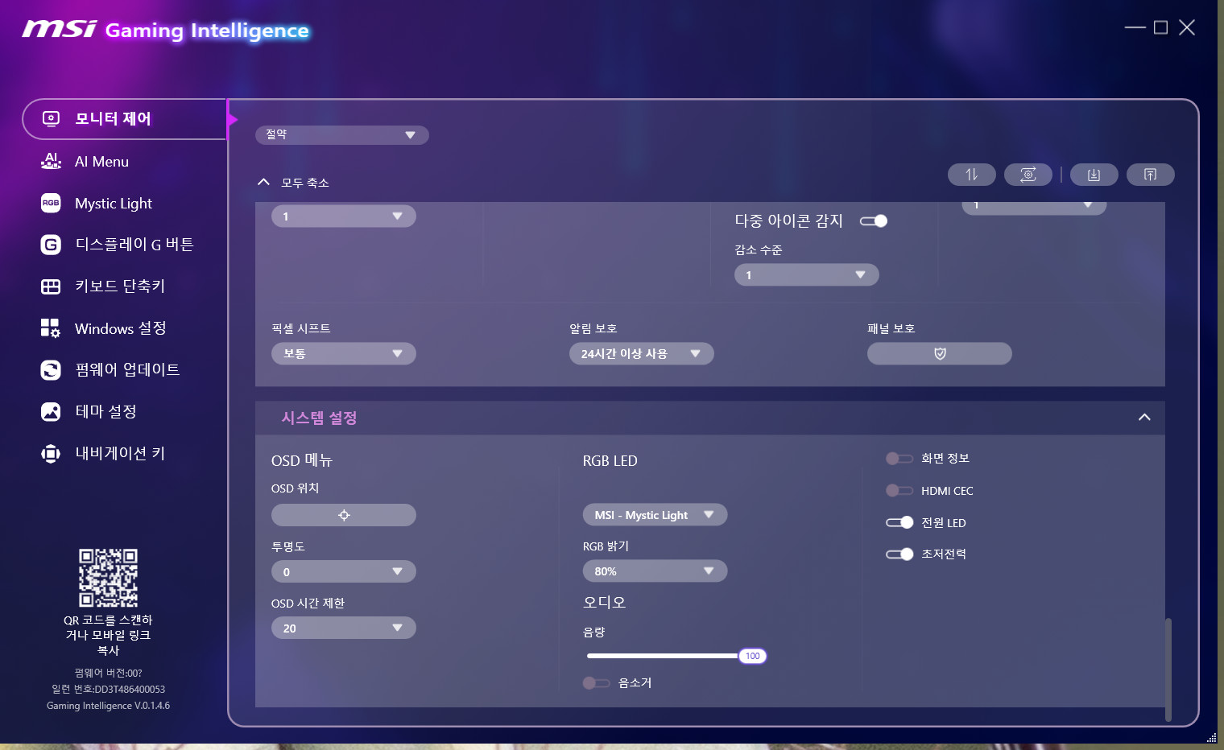Click the 음량 volume slider handle

coord(752,656)
